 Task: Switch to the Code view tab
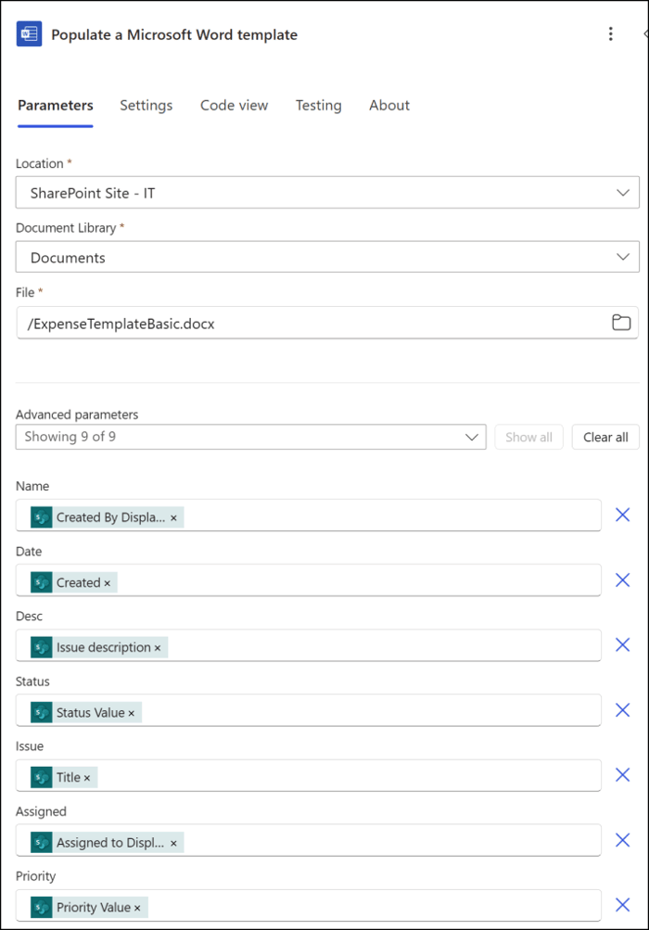[x=234, y=105]
